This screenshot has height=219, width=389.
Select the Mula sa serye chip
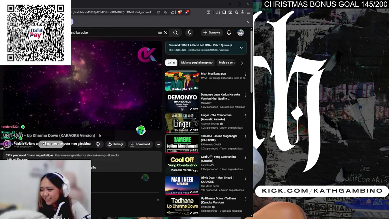click(x=227, y=62)
